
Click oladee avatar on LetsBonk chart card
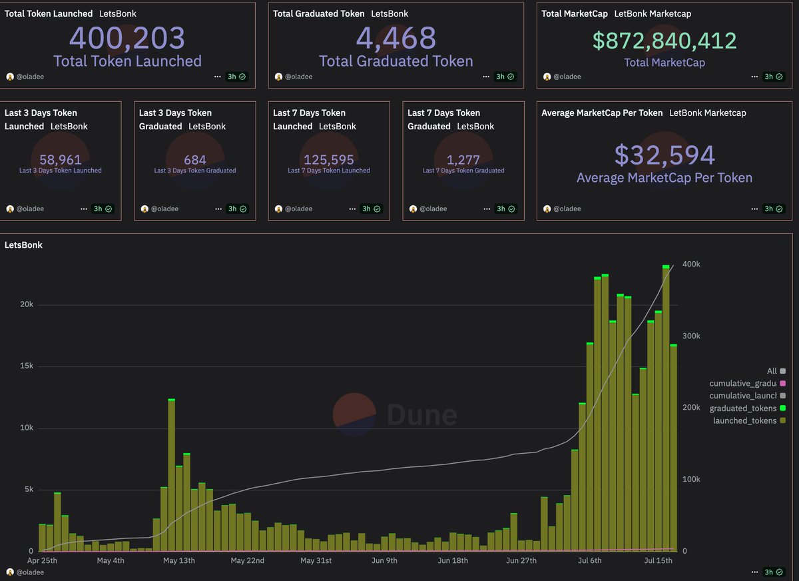coord(10,572)
